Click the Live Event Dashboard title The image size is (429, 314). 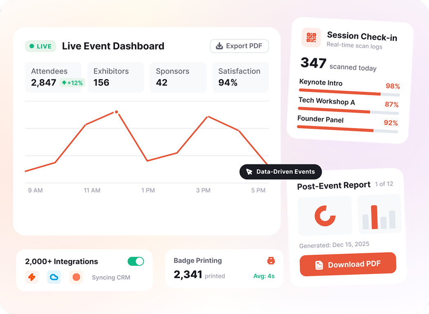(x=113, y=46)
